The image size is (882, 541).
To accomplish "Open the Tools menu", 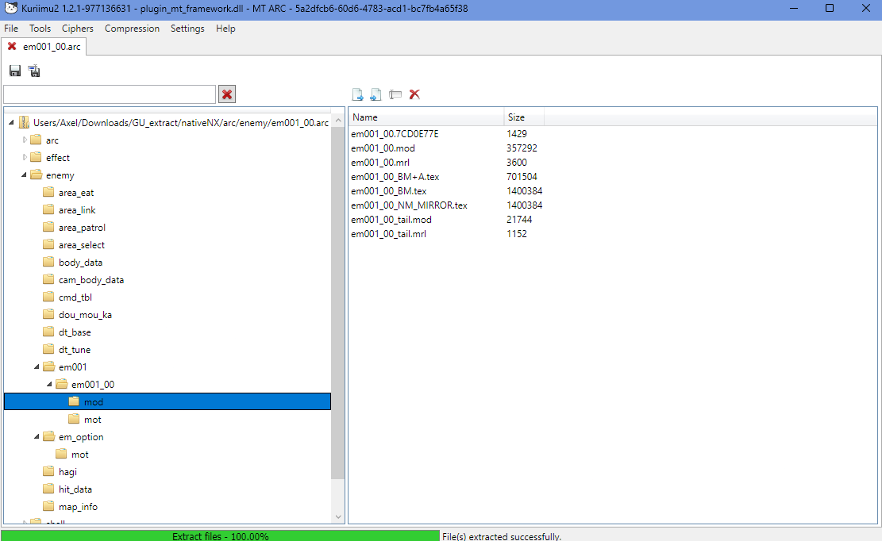I will (x=40, y=29).
